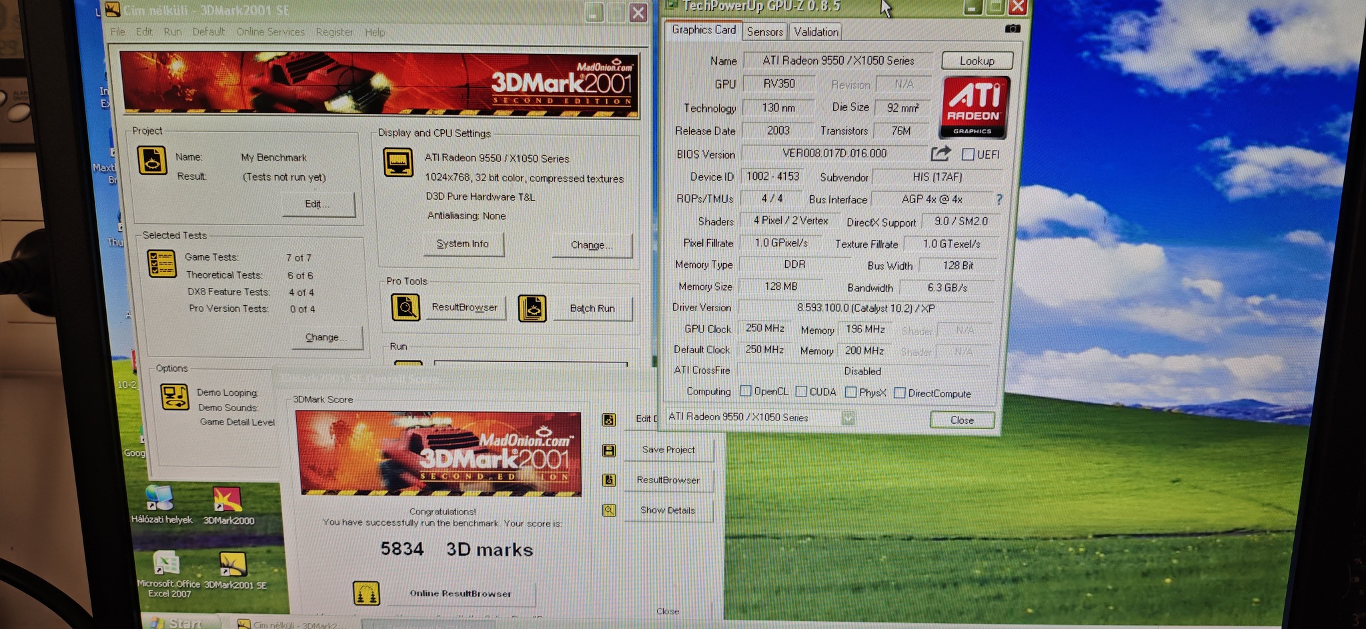Click the icon beside the score dialog's ResultBrowser button
The image size is (1366, 629).
[x=609, y=480]
